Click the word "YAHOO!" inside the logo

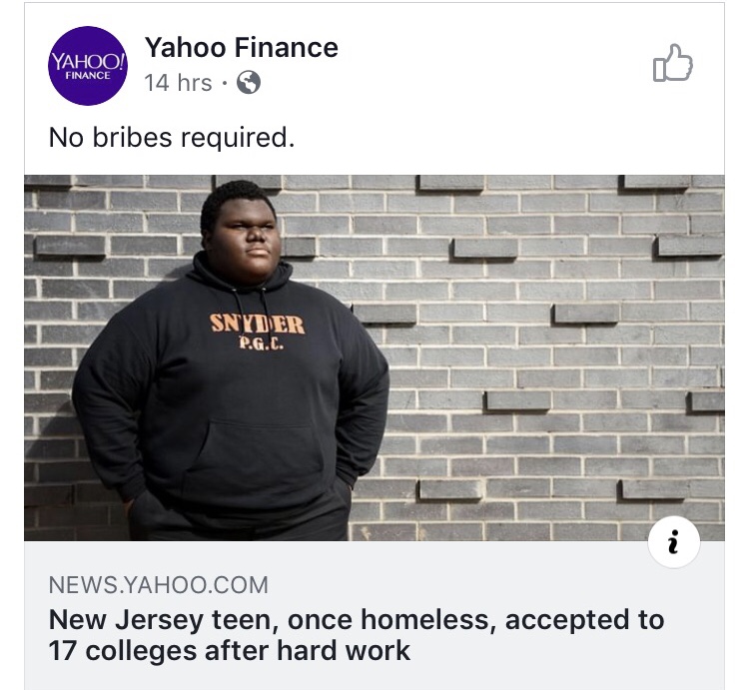click(x=88, y=59)
